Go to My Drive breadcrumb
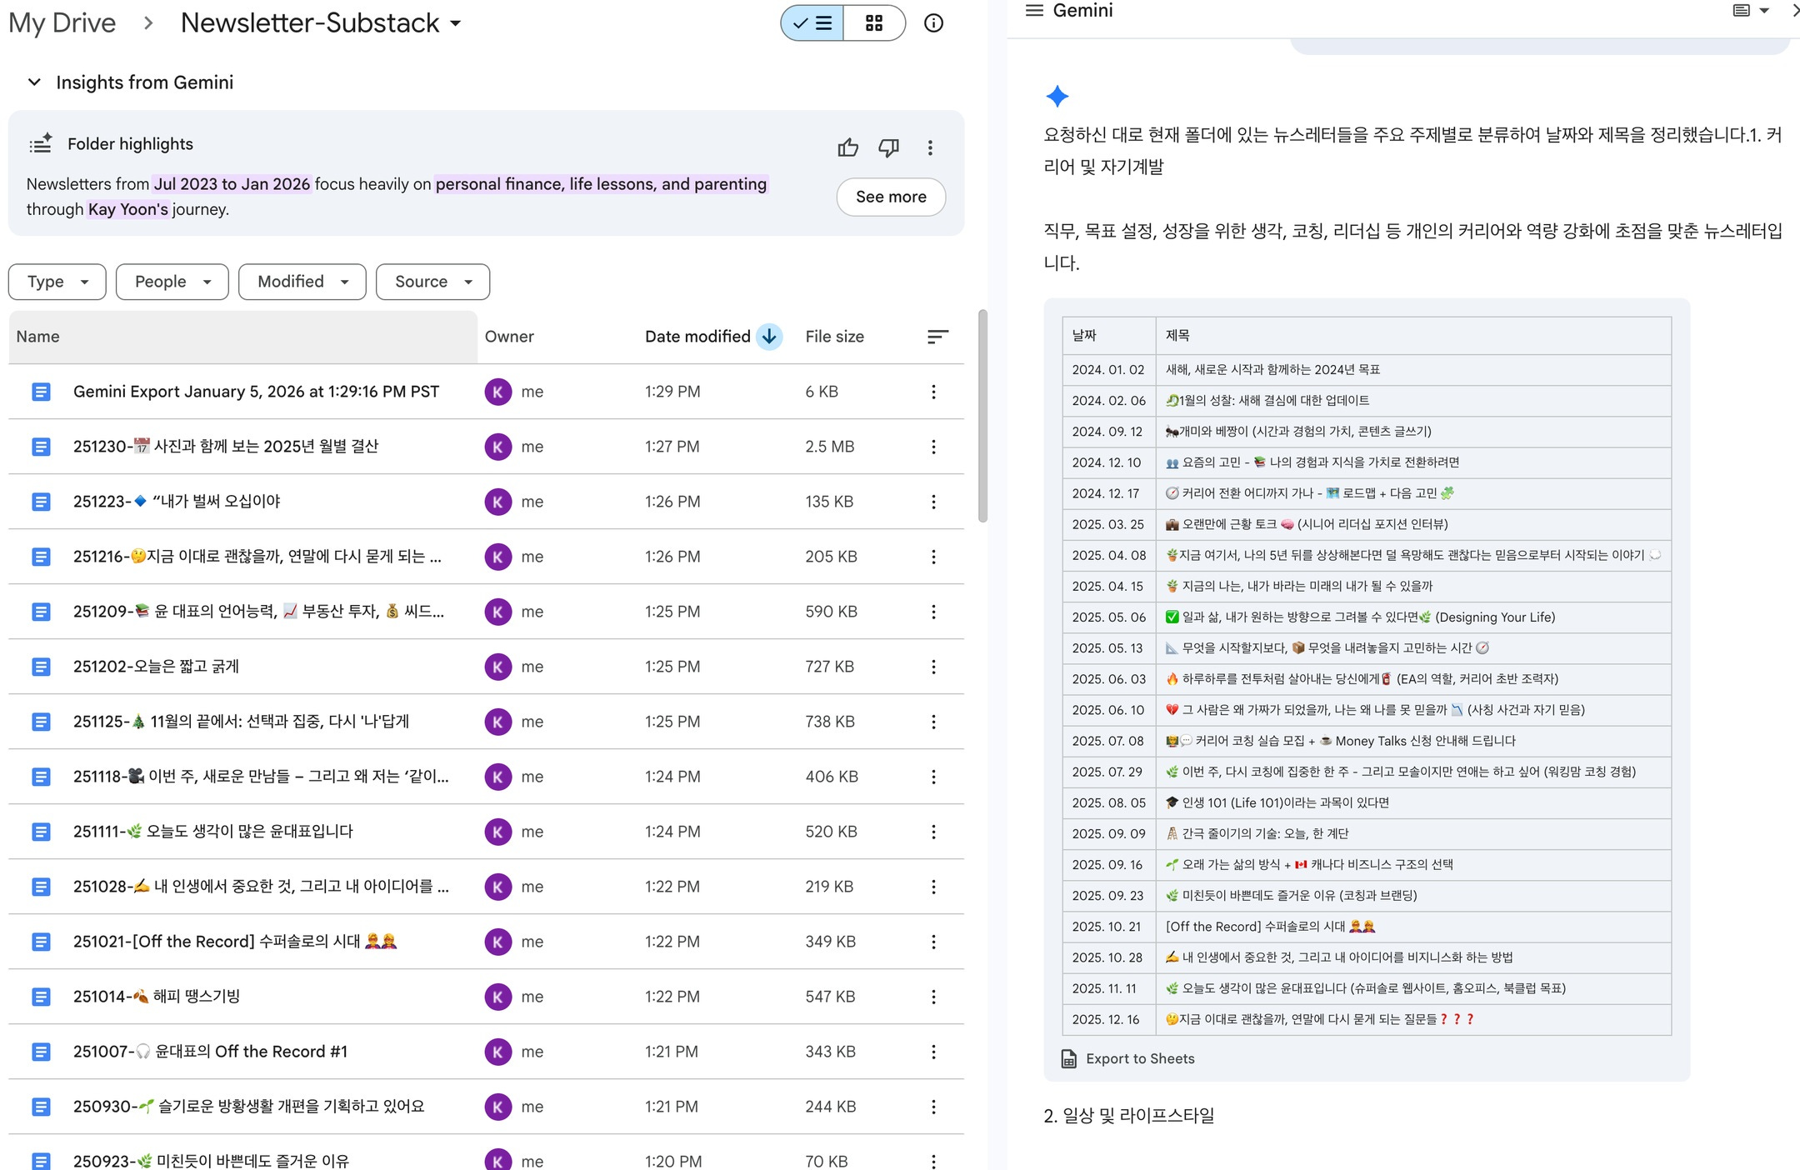 62,23
